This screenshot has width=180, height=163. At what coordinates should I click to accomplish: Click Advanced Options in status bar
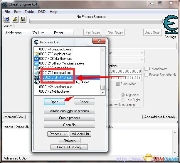(17, 158)
